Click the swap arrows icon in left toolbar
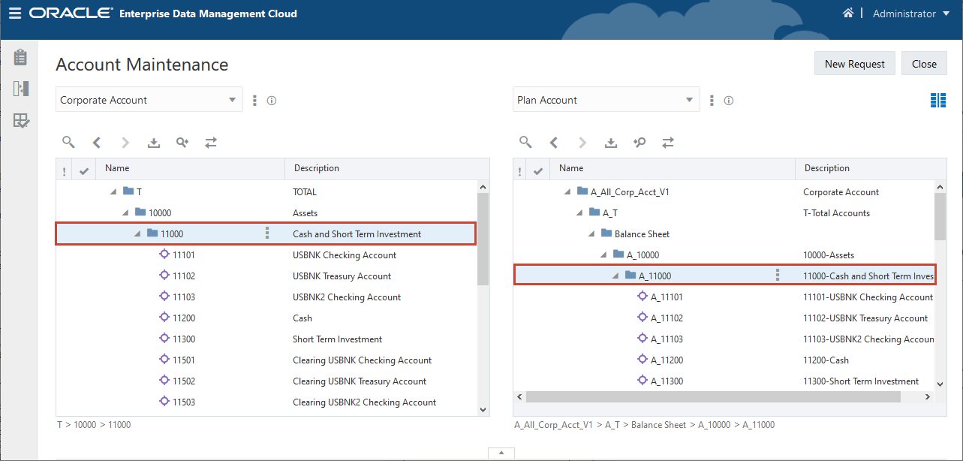This screenshot has height=461, width=963. tap(211, 142)
